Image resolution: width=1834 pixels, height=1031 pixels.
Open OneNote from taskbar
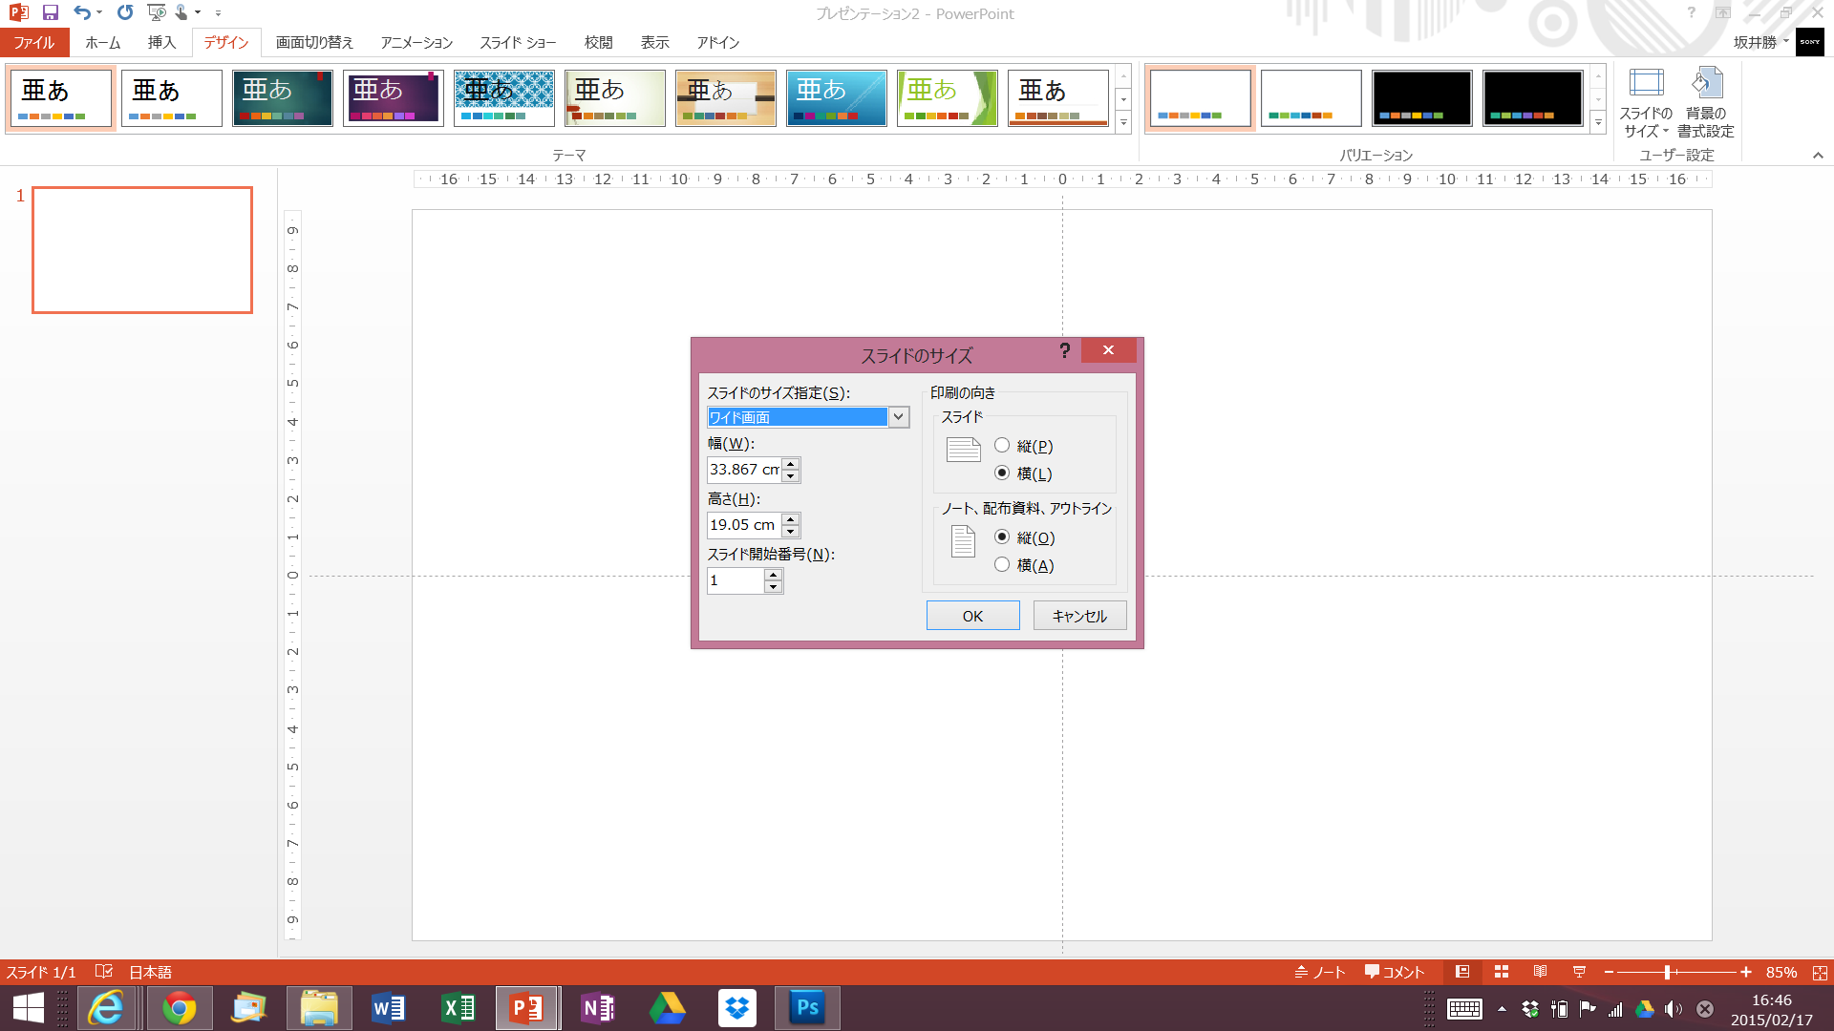(599, 1007)
